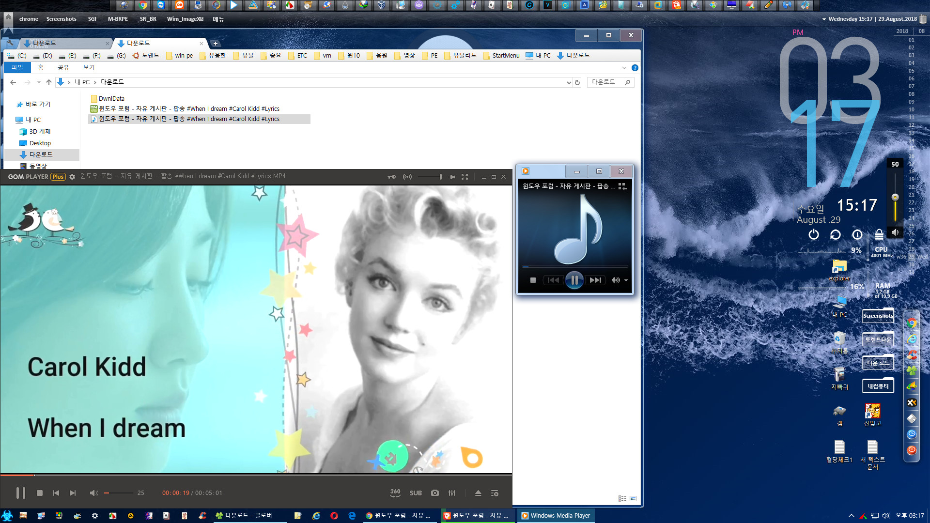Toggle pin always-on-top in GOM Player
Image resolution: width=930 pixels, height=523 pixels.
coord(452,177)
